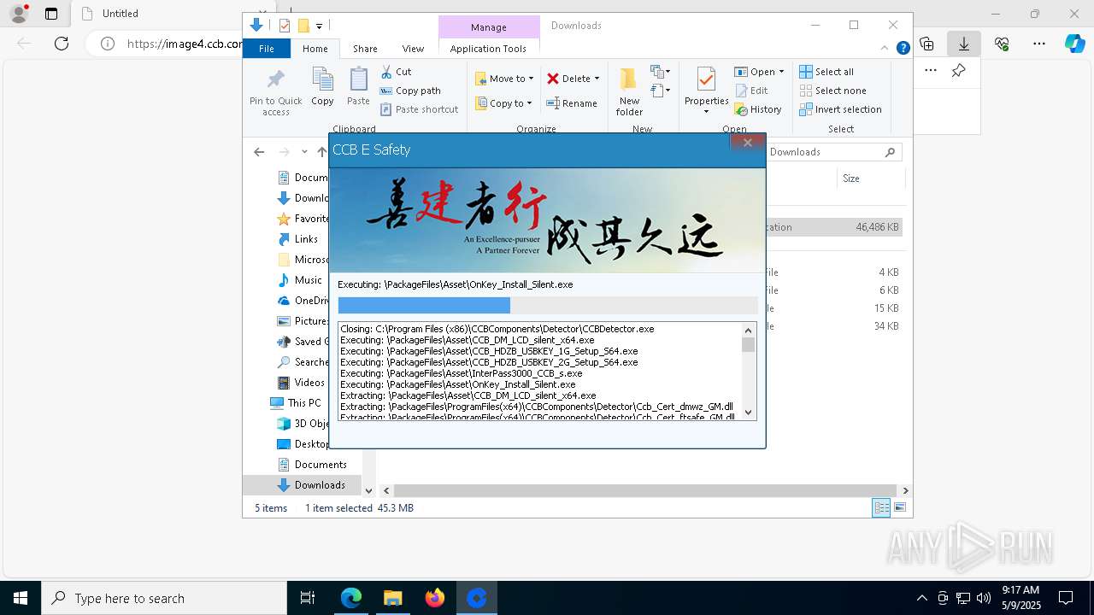Image resolution: width=1094 pixels, height=615 pixels.
Task: Click Paste shortcut in the ribbon
Action: (419, 109)
